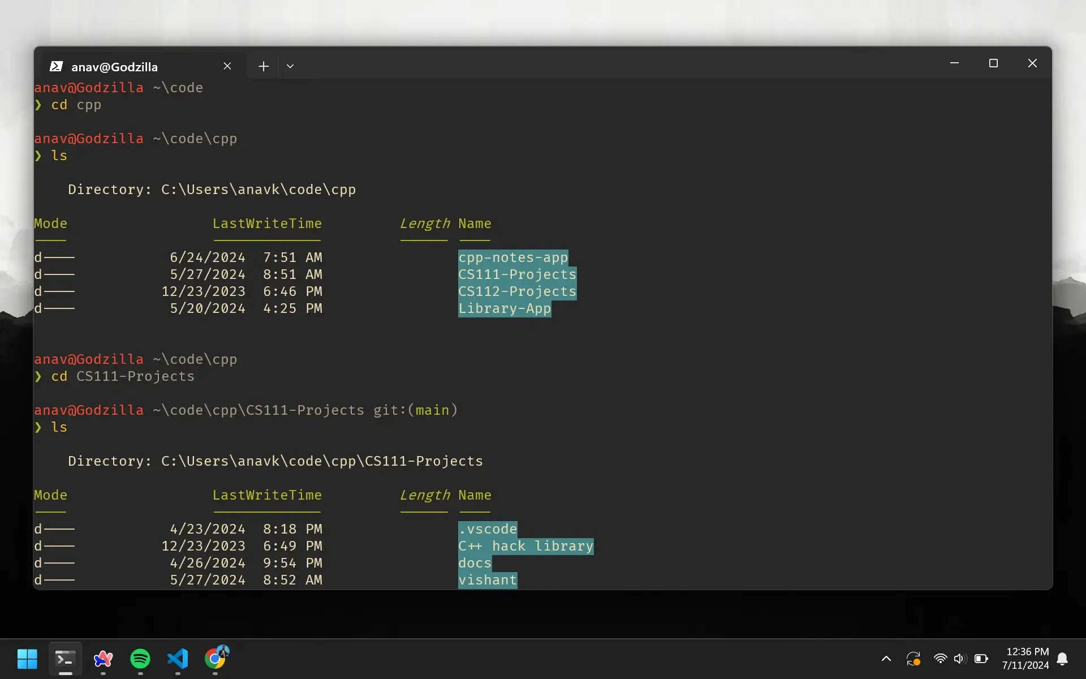Click the Library-App folder name
The height and width of the screenshot is (679, 1086).
pyautogui.click(x=503, y=308)
